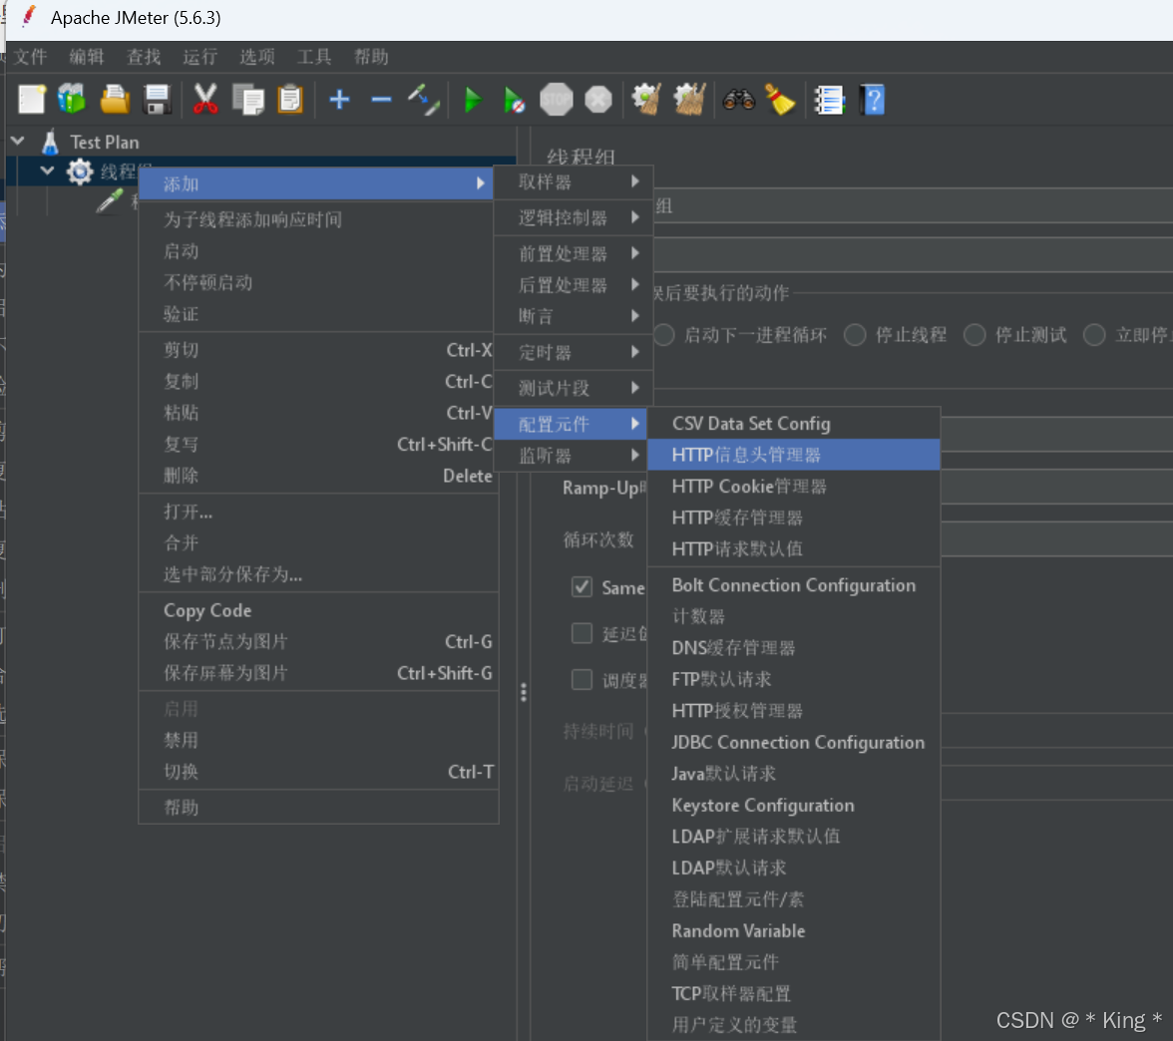Toggle the 调度器 checkbox
Viewport: 1173px width, 1041px height.
[583, 680]
